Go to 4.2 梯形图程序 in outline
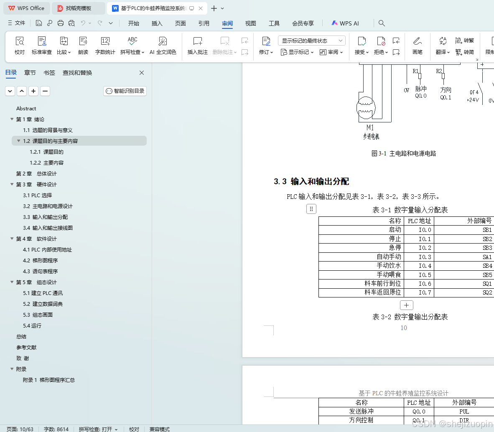494x432 pixels. point(40,260)
